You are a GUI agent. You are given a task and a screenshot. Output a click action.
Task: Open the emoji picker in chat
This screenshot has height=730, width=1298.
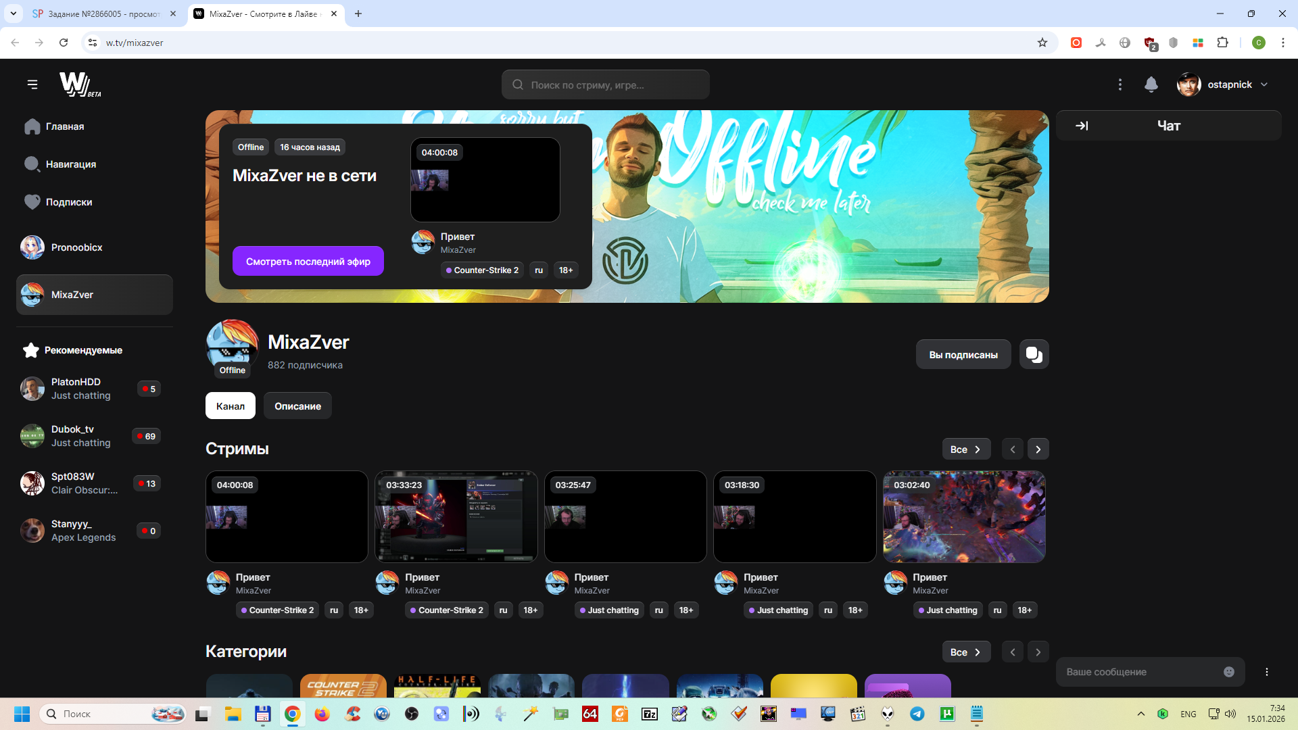[1228, 672]
